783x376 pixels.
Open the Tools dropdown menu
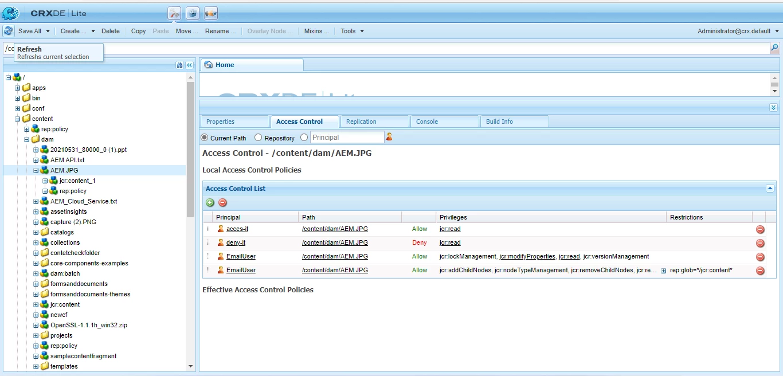[352, 31]
